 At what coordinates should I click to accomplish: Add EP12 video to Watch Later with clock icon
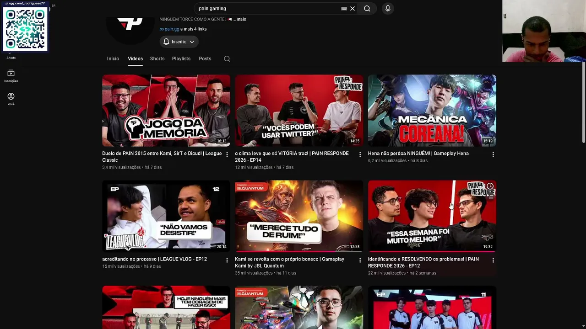tap(490, 186)
